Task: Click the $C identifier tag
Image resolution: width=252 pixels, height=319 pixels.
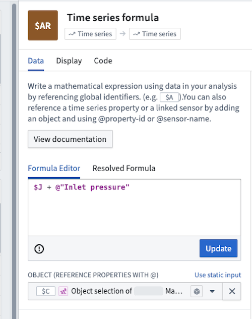Action: (x=46, y=291)
